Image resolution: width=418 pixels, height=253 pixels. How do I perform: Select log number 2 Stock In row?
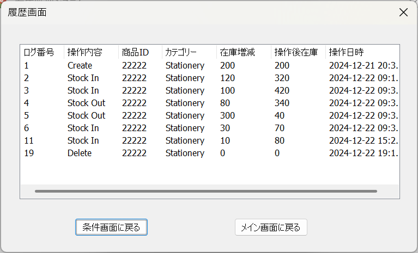83,78
